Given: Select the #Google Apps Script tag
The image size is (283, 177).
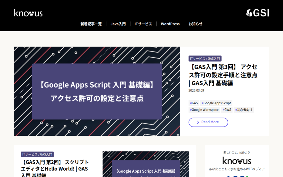Looking at the screenshot, I should [216, 103].
